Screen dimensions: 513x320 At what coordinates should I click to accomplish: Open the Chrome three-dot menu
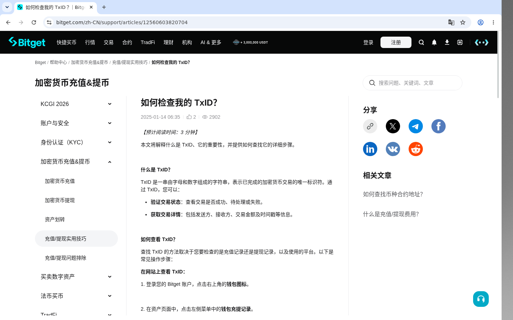(x=493, y=22)
